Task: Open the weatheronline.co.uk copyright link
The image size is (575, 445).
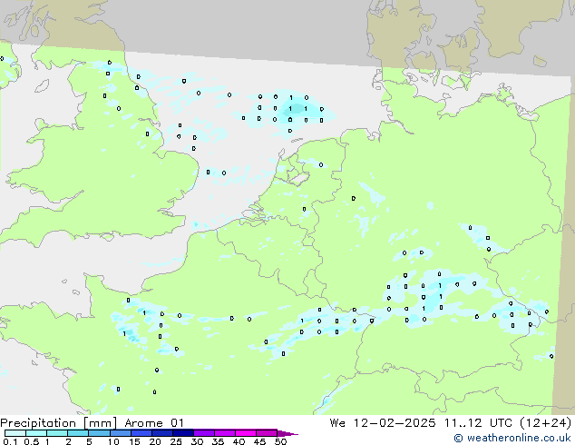Action: point(512,438)
